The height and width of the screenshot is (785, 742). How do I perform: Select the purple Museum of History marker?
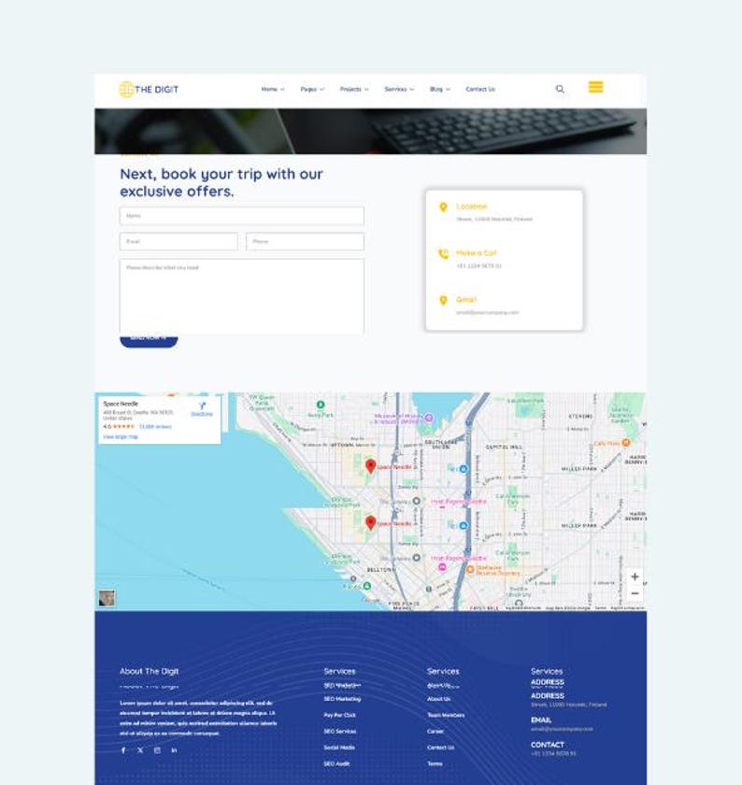point(429,417)
